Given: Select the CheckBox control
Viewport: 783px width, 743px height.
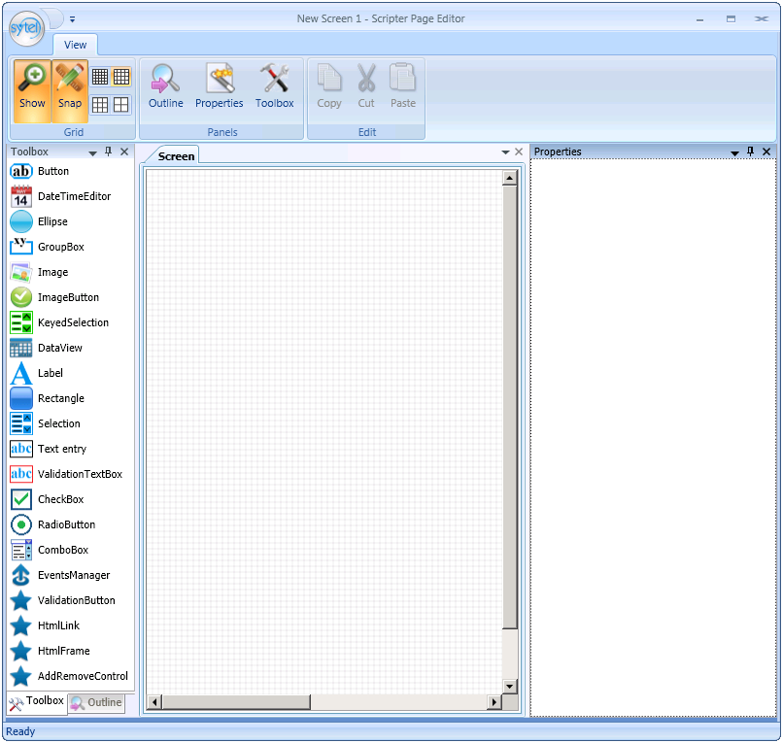Looking at the screenshot, I should (70, 499).
